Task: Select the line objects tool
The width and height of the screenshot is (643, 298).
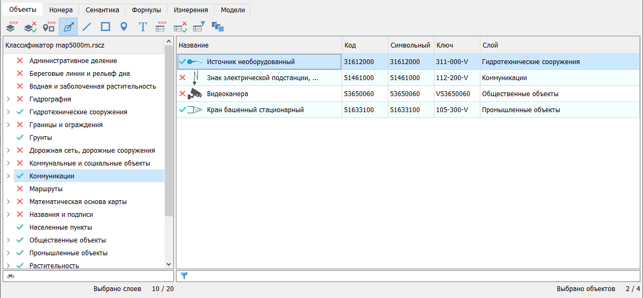Action: click(87, 26)
